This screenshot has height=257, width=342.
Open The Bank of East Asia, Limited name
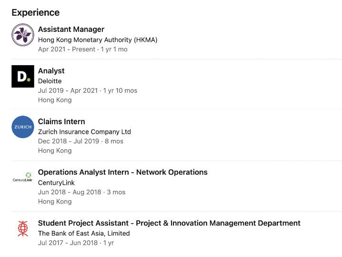84,234
